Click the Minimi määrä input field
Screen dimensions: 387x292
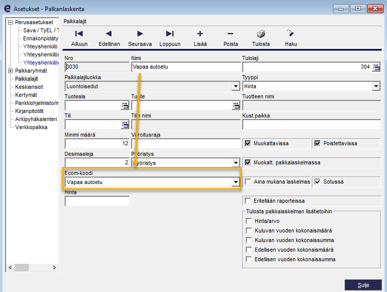pos(97,144)
